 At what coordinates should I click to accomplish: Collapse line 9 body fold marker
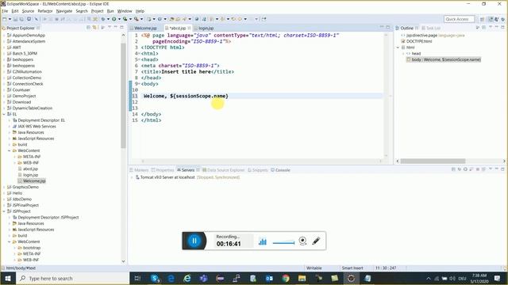tap(139, 84)
